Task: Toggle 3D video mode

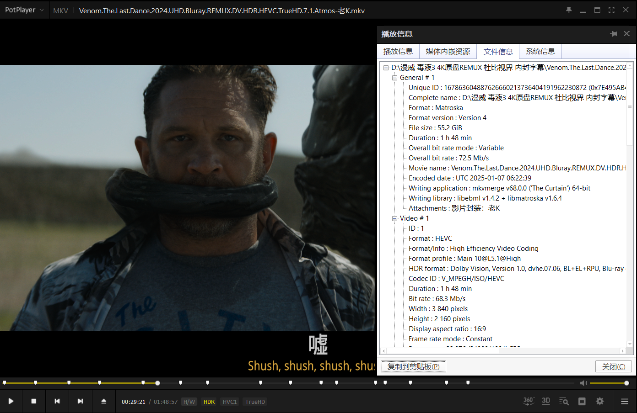Action: coord(546,401)
